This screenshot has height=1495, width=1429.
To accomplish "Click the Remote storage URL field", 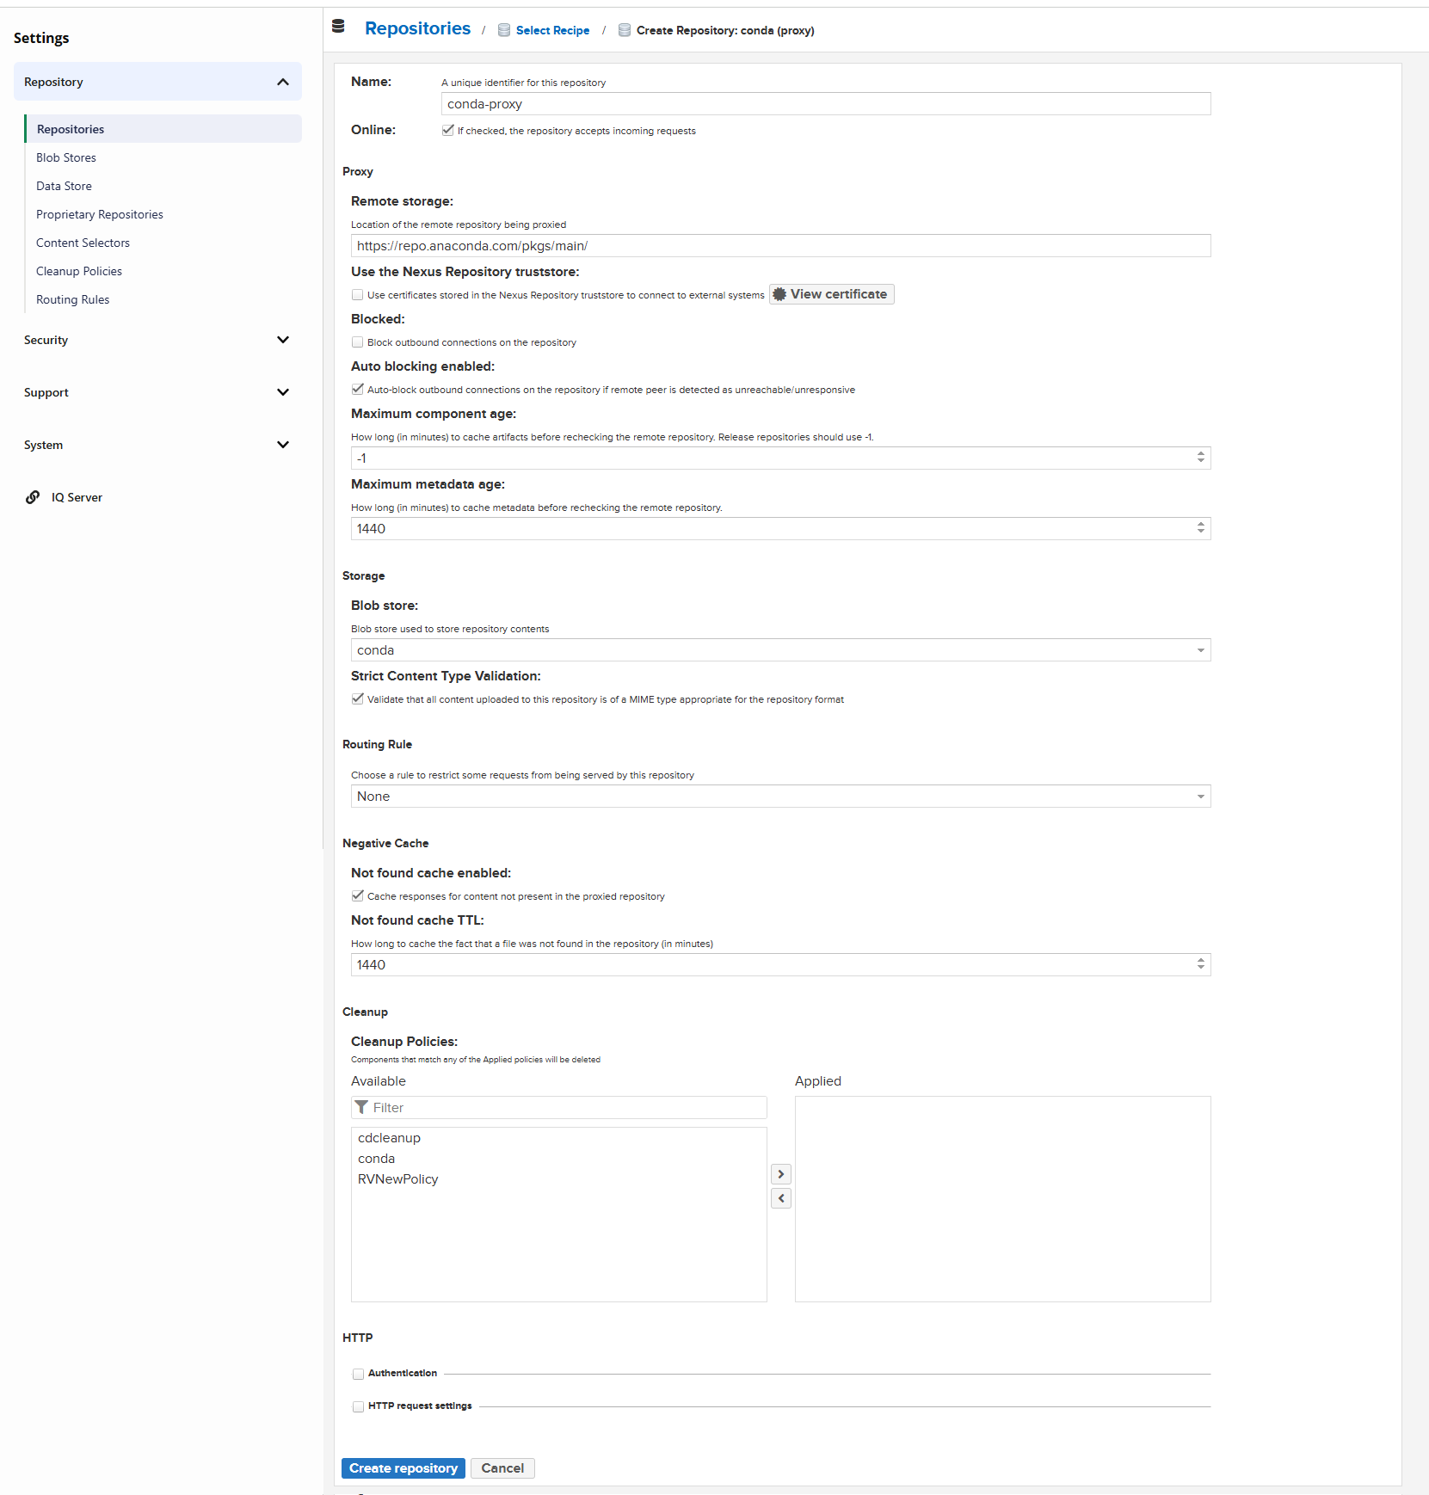I will 780,246.
